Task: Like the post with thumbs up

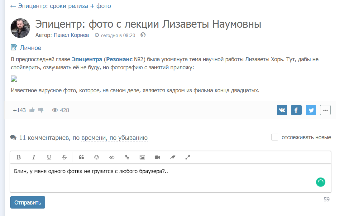Action: click(32, 110)
